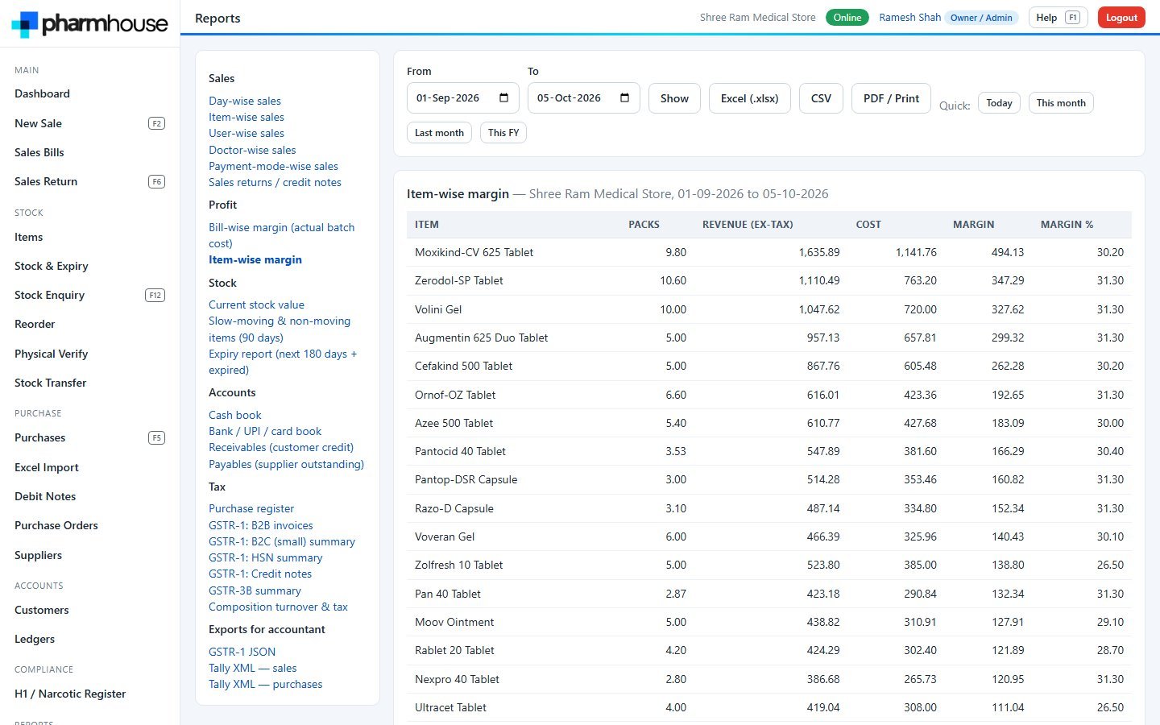Export GSTR-1 JSON for accountant
The height and width of the screenshot is (725, 1160).
click(242, 652)
